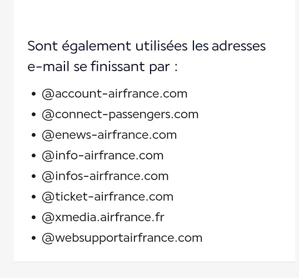Select the @connect-passengers.com entry
The height and width of the screenshot is (278, 299).
pyautogui.click(x=120, y=115)
